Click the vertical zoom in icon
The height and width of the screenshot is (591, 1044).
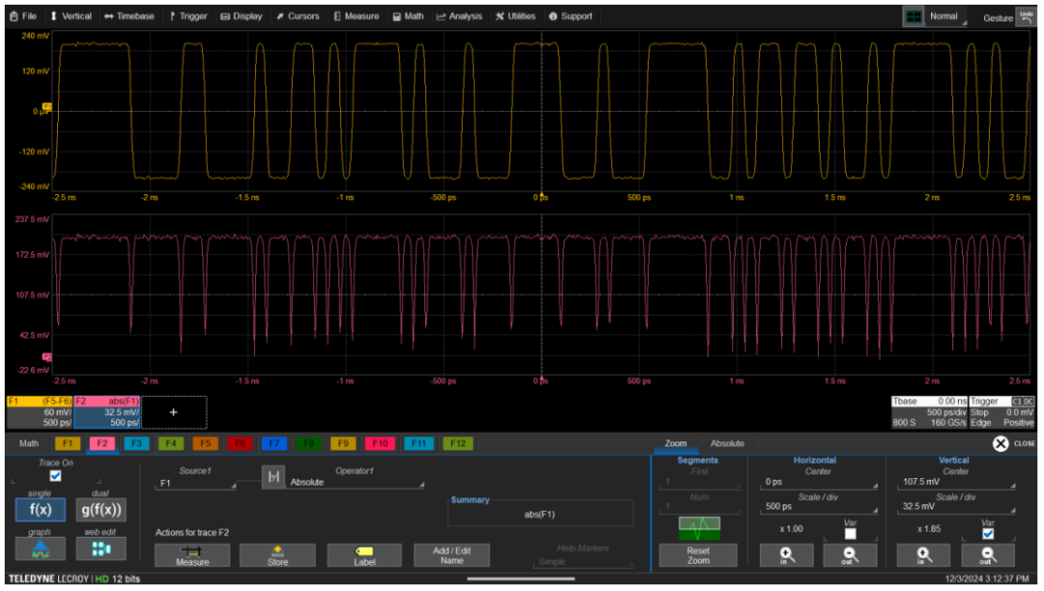pyautogui.click(x=923, y=555)
